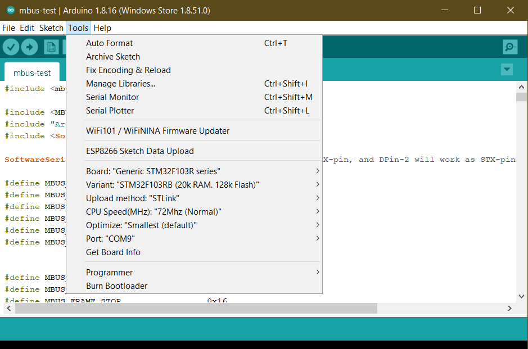The width and height of the screenshot is (528, 349).
Task: Click the vertical scrollbar down arrow
Action: point(521,297)
